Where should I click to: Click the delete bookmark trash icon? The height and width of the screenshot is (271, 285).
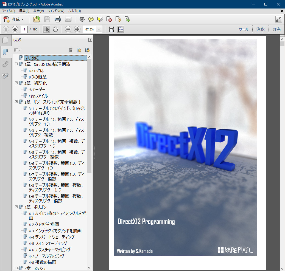71,50
